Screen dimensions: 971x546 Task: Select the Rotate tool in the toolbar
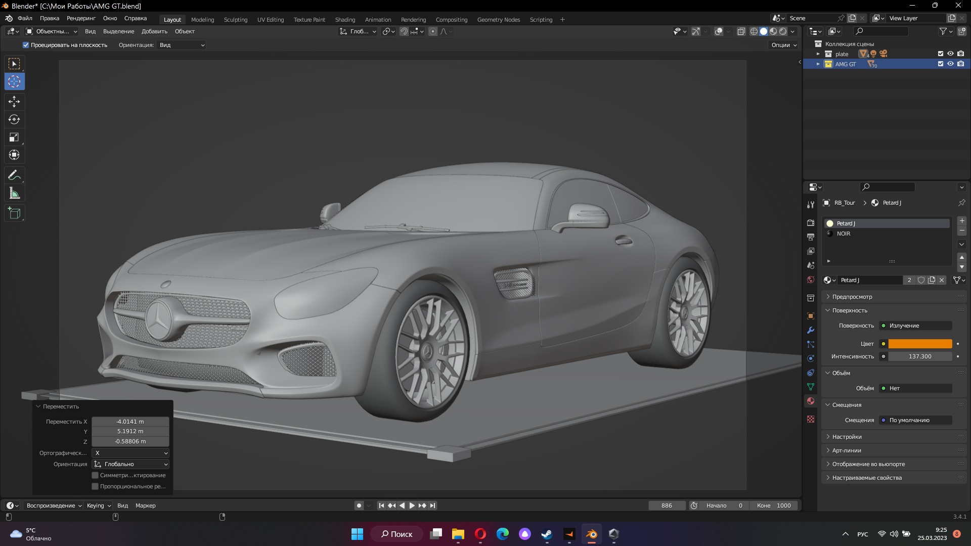pos(14,119)
